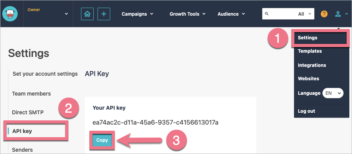Expand the Owner account switcher chevron
The width and height of the screenshot is (352, 154).
66,14
